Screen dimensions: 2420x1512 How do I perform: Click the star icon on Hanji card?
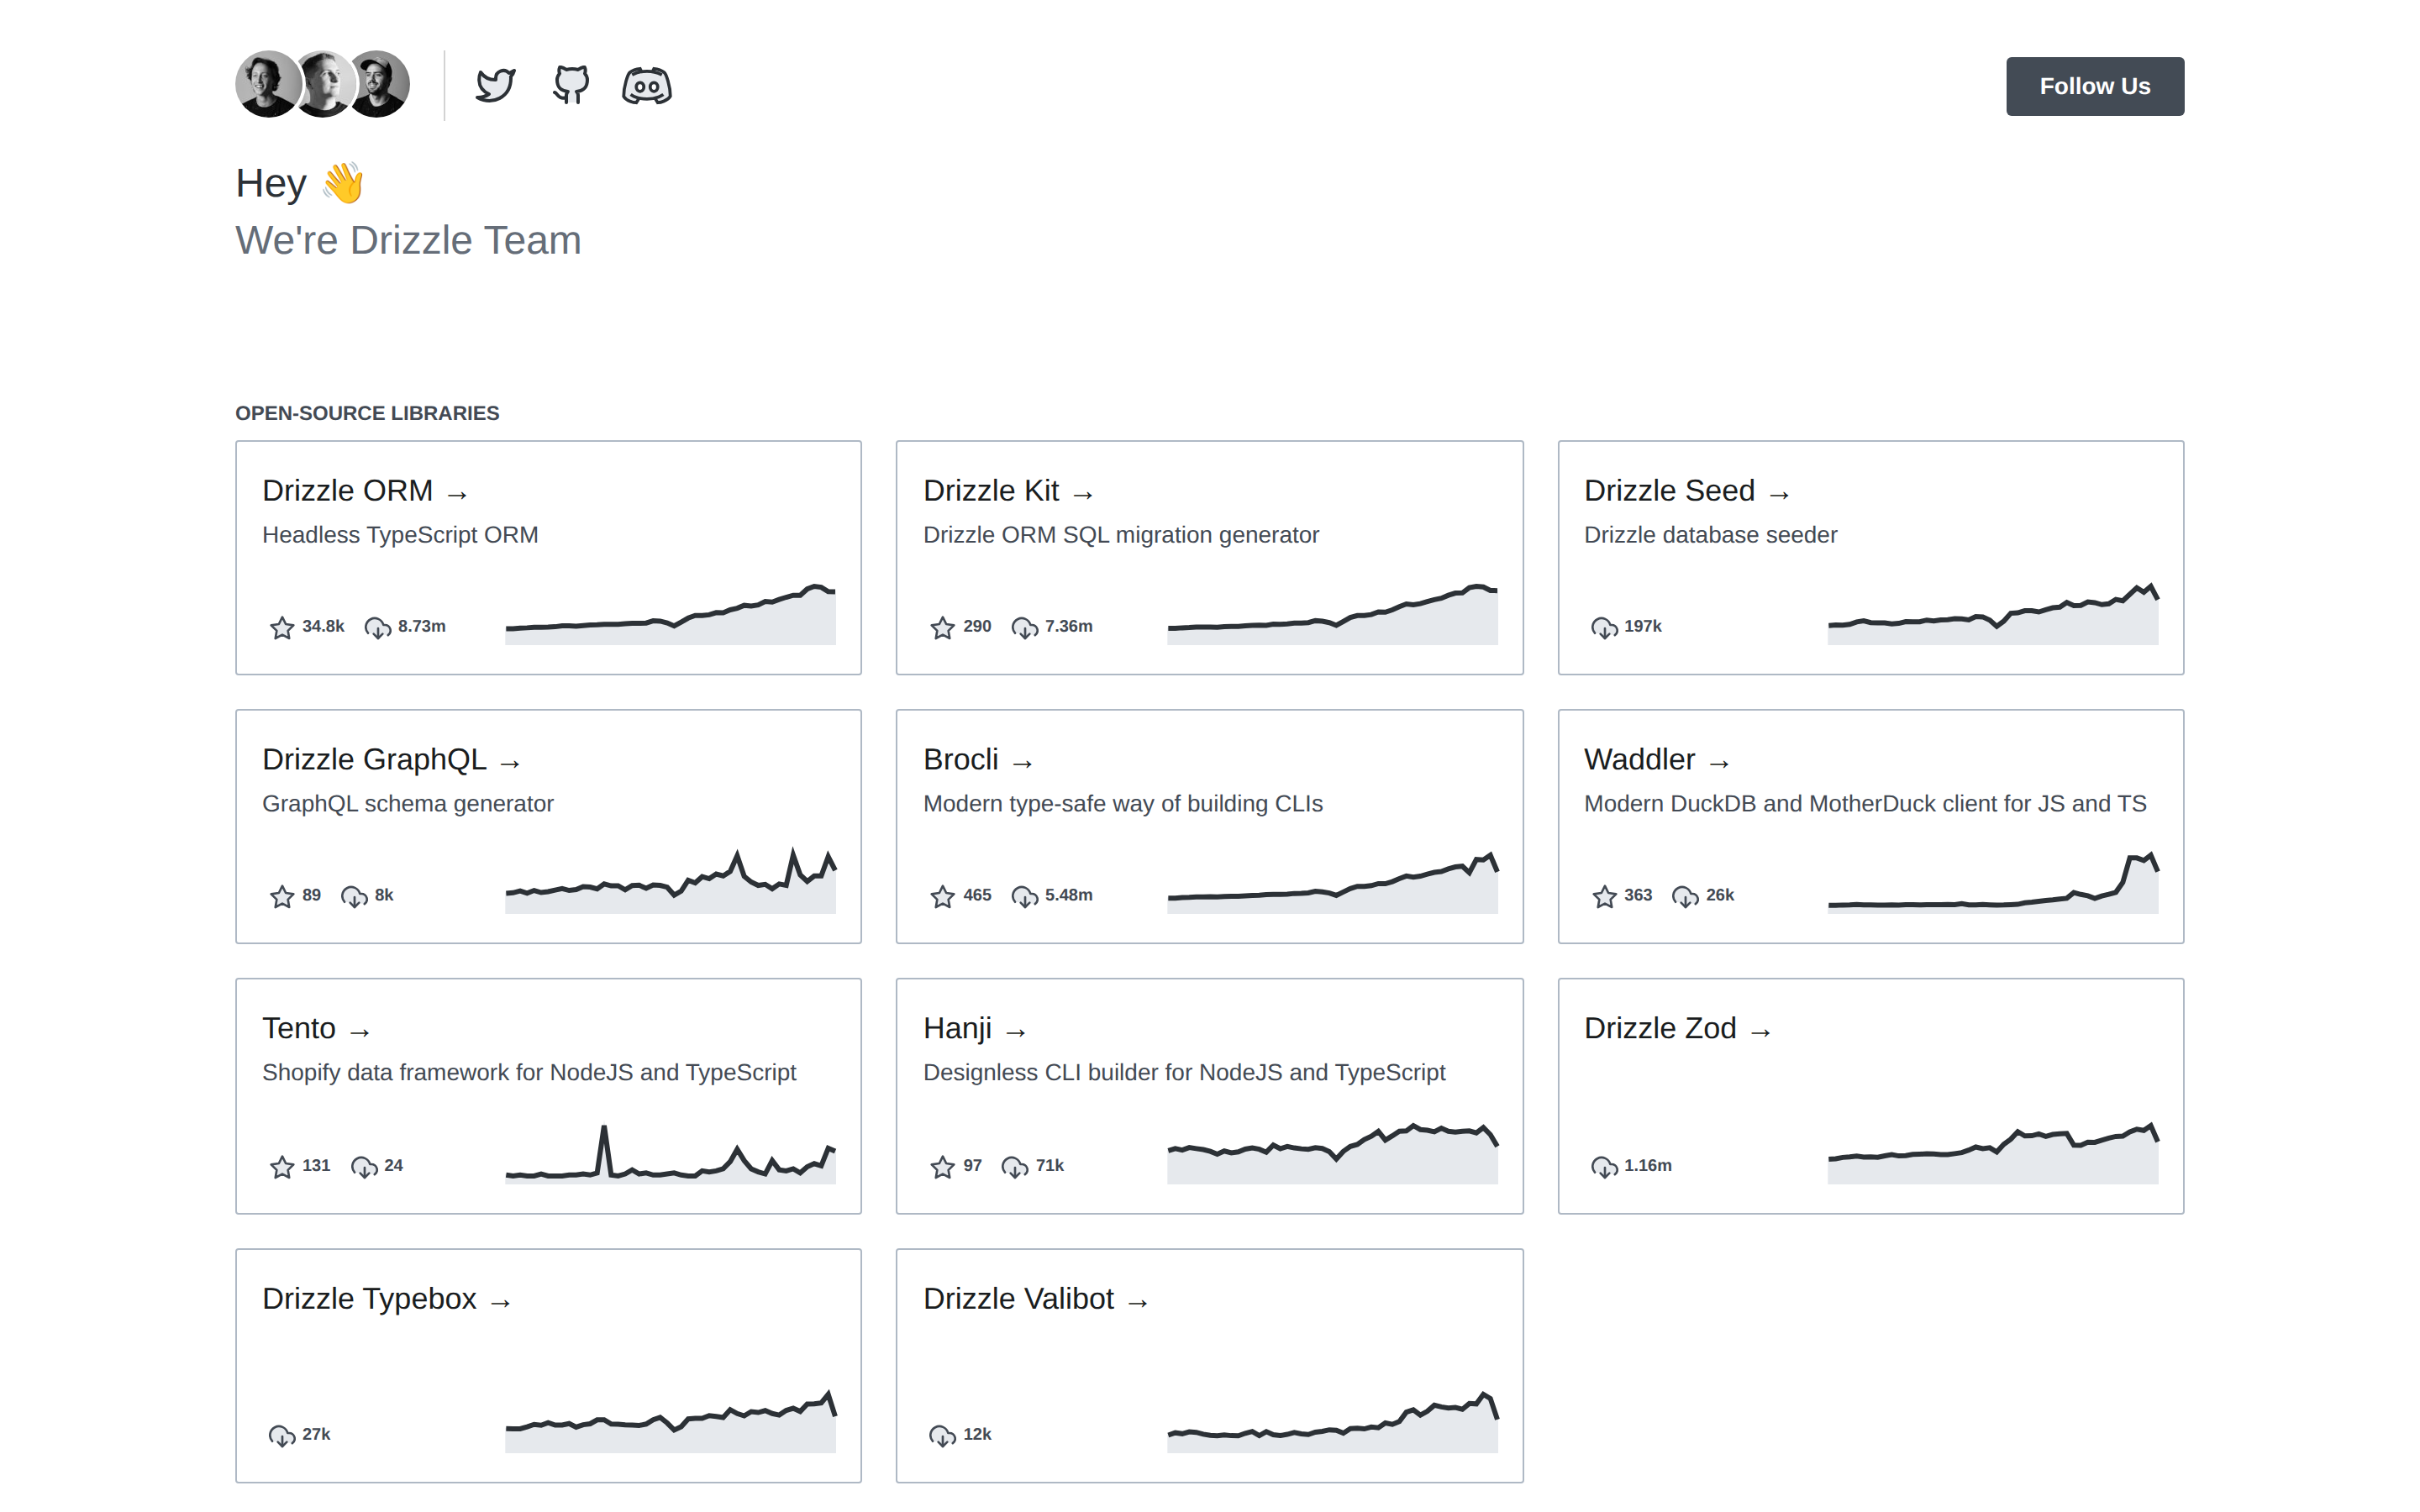[x=942, y=1166]
